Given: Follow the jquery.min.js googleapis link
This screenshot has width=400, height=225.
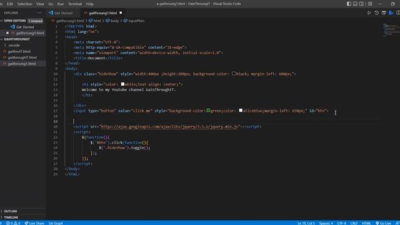Looking at the screenshot, I should [169, 126].
